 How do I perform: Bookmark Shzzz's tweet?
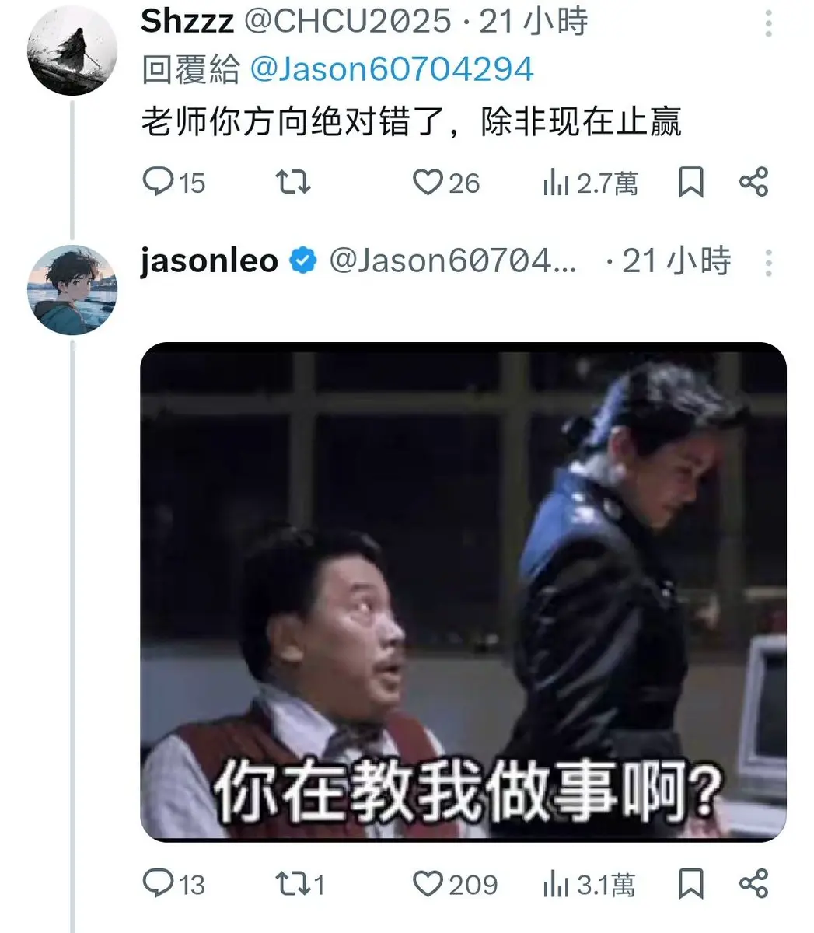[x=691, y=183]
